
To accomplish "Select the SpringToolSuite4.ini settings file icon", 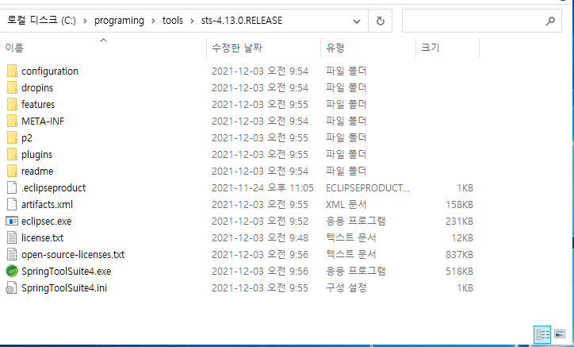I will (x=11, y=288).
